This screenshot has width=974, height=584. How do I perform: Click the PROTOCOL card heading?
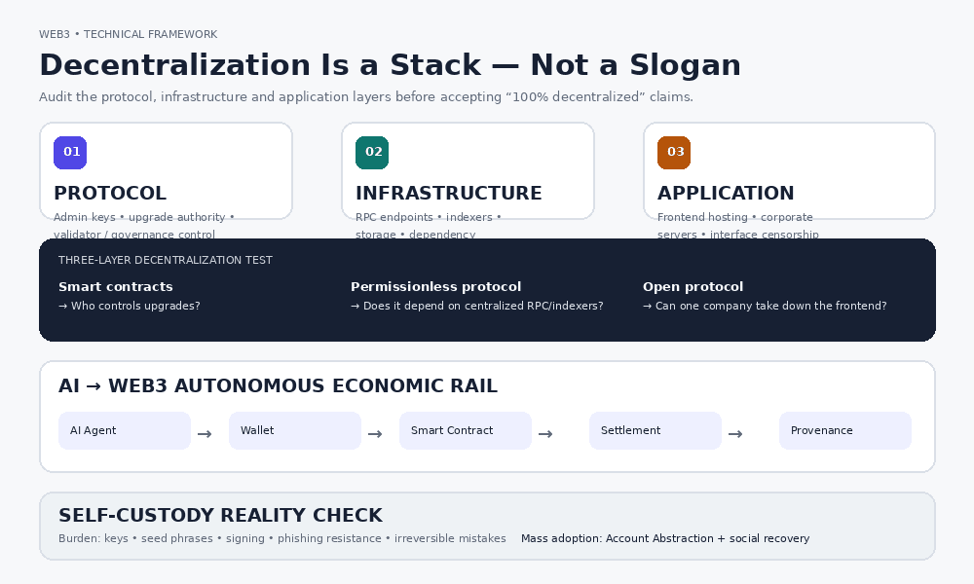pyautogui.click(x=110, y=193)
